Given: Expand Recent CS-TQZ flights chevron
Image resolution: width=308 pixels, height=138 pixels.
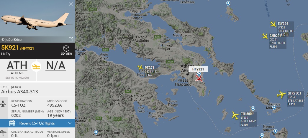Looking at the screenshot, I should click(x=70, y=123).
